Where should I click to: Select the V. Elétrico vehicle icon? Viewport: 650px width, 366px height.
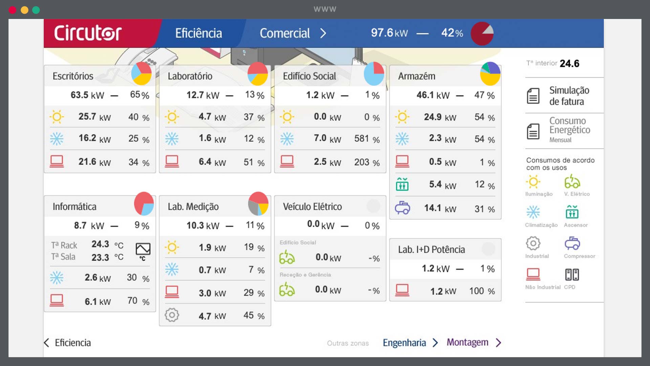(x=572, y=182)
